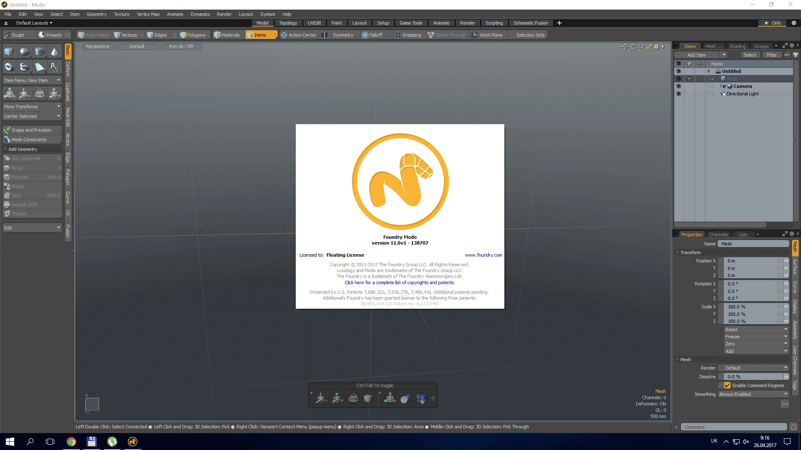Open Render Default dropdown in properties
This screenshot has width=801, height=450.
point(756,368)
